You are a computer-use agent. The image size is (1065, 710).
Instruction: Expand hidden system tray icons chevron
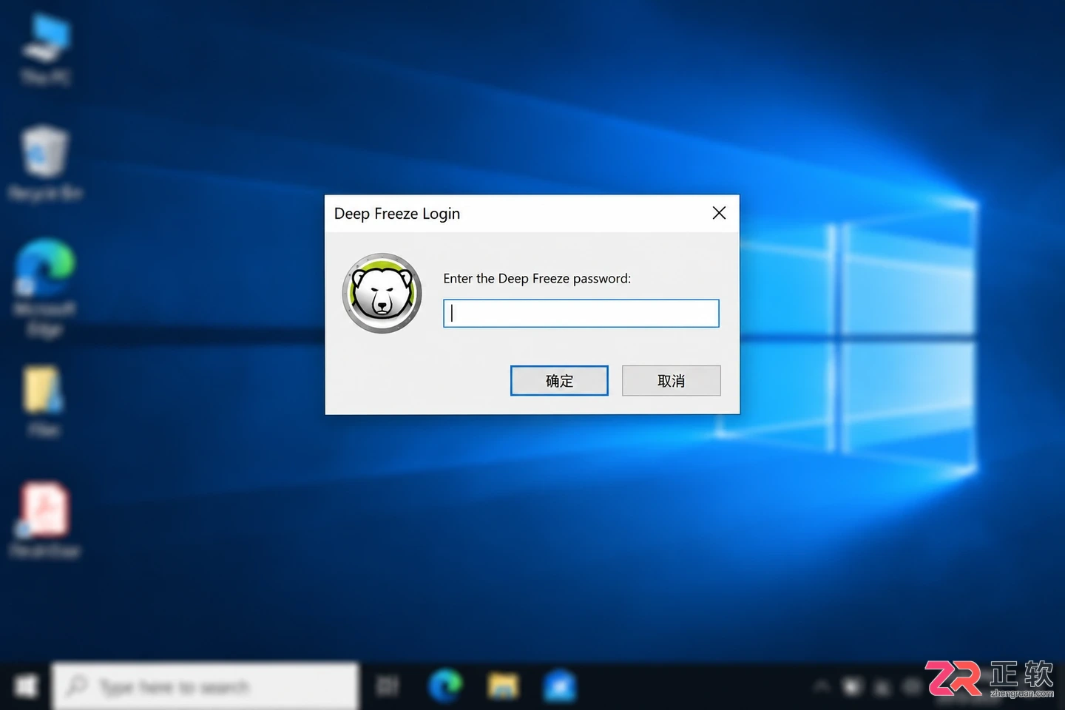pos(822,686)
